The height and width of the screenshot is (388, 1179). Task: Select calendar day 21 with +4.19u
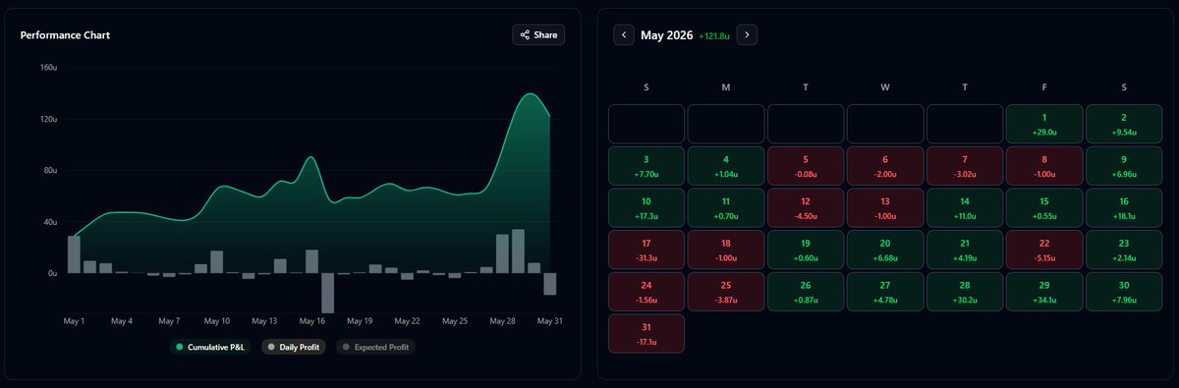coord(965,249)
